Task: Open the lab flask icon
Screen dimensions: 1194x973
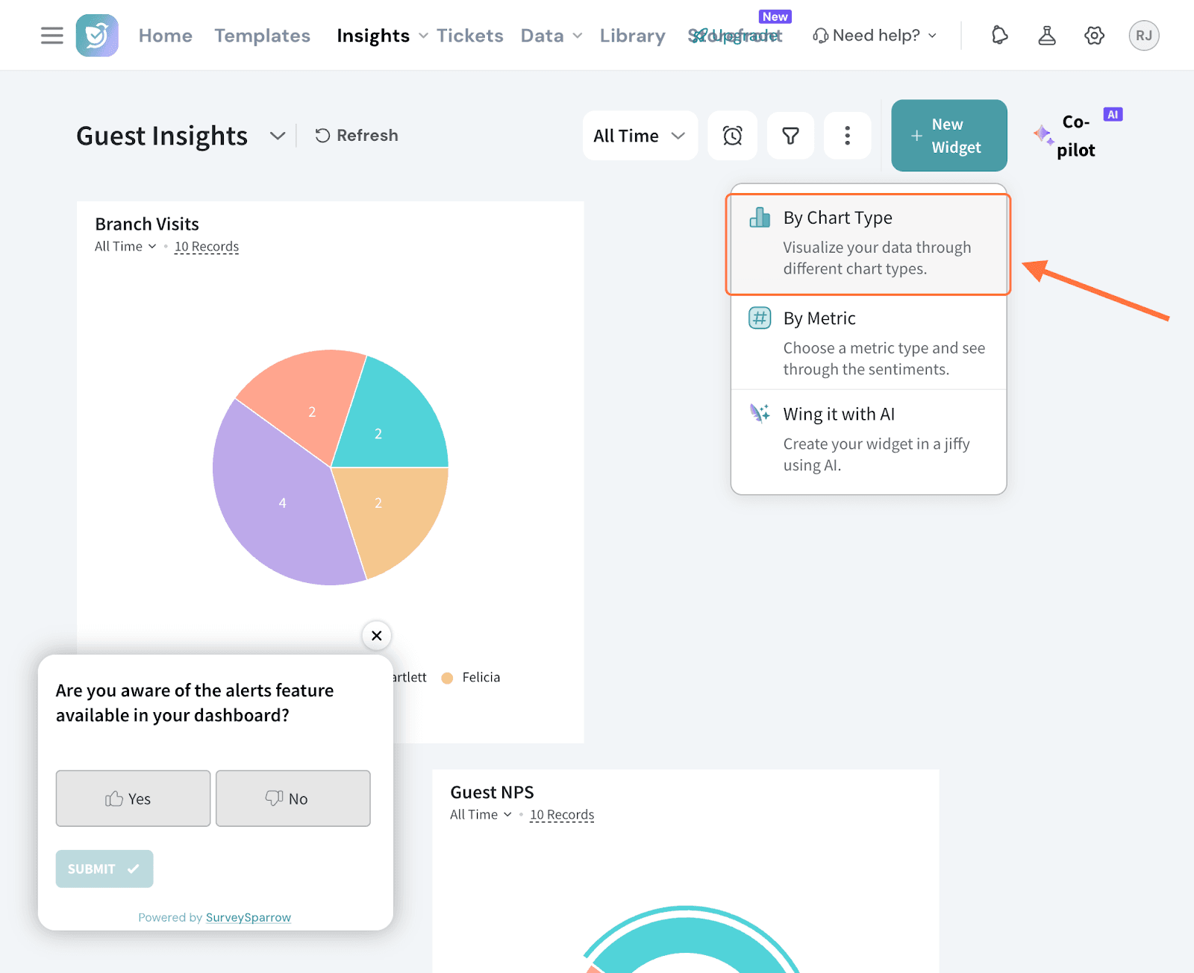Action: (1047, 35)
